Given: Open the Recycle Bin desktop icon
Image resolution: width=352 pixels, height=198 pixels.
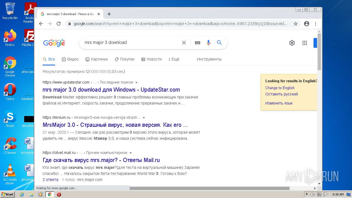Looking at the screenshot, I should click(x=10, y=11).
